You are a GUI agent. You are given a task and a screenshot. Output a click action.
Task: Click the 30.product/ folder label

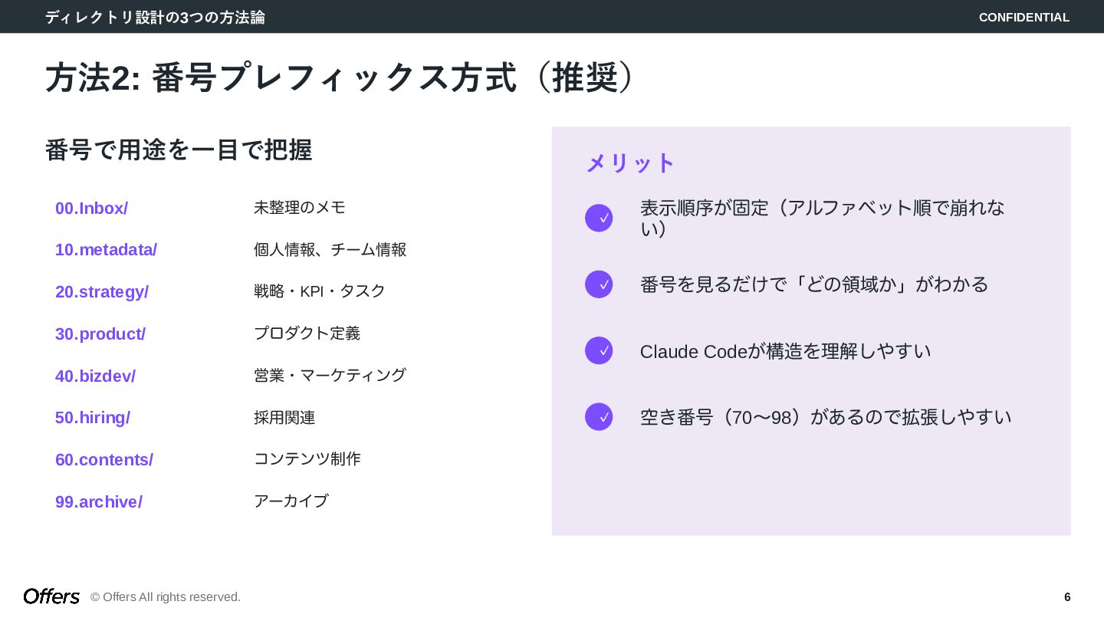tap(100, 334)
